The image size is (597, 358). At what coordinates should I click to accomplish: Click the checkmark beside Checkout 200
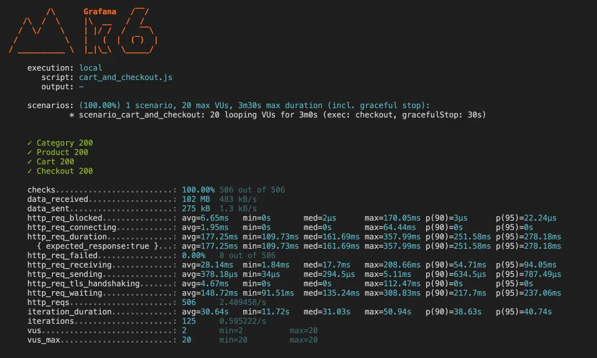[30, 171]
